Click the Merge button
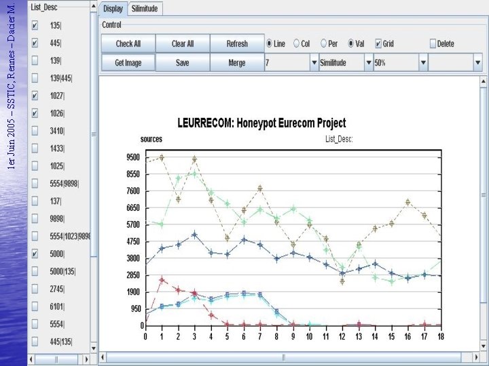Screen dimensions: 489x366 pyautogui.click(x=237, y=62)
